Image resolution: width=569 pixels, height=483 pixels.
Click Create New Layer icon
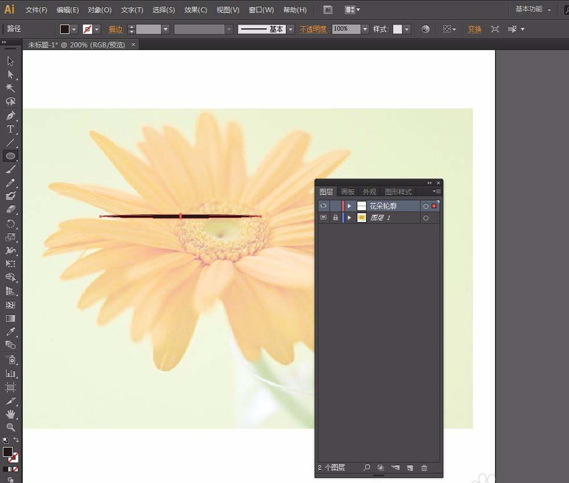pyautogui.click(x=410, y=468)
